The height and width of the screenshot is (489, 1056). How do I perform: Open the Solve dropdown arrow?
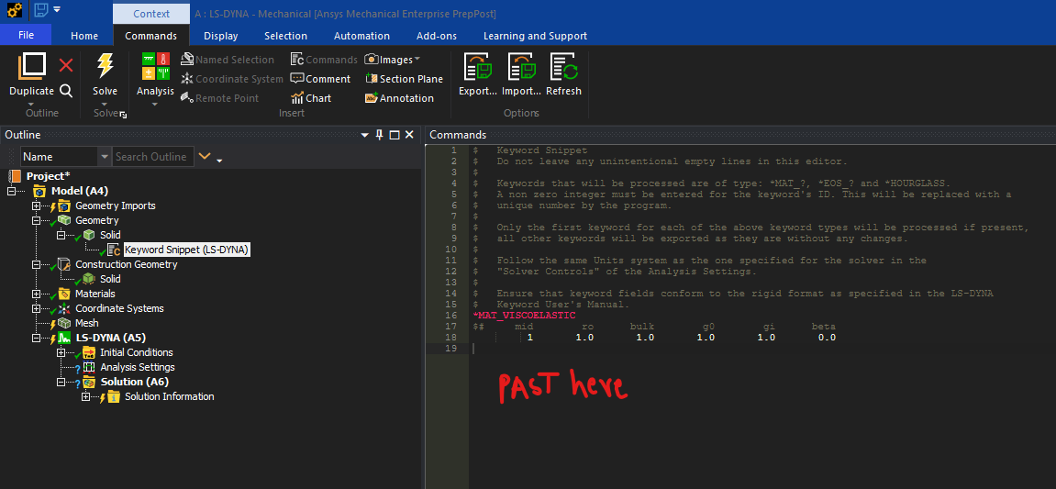pyautogui.click(x=106, y=103)
